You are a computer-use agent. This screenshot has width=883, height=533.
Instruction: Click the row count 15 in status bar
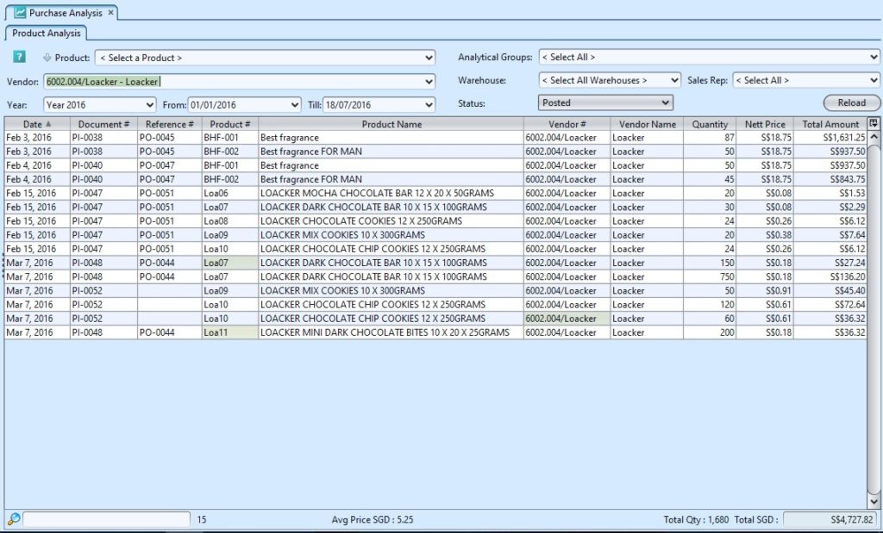(202, 520)
